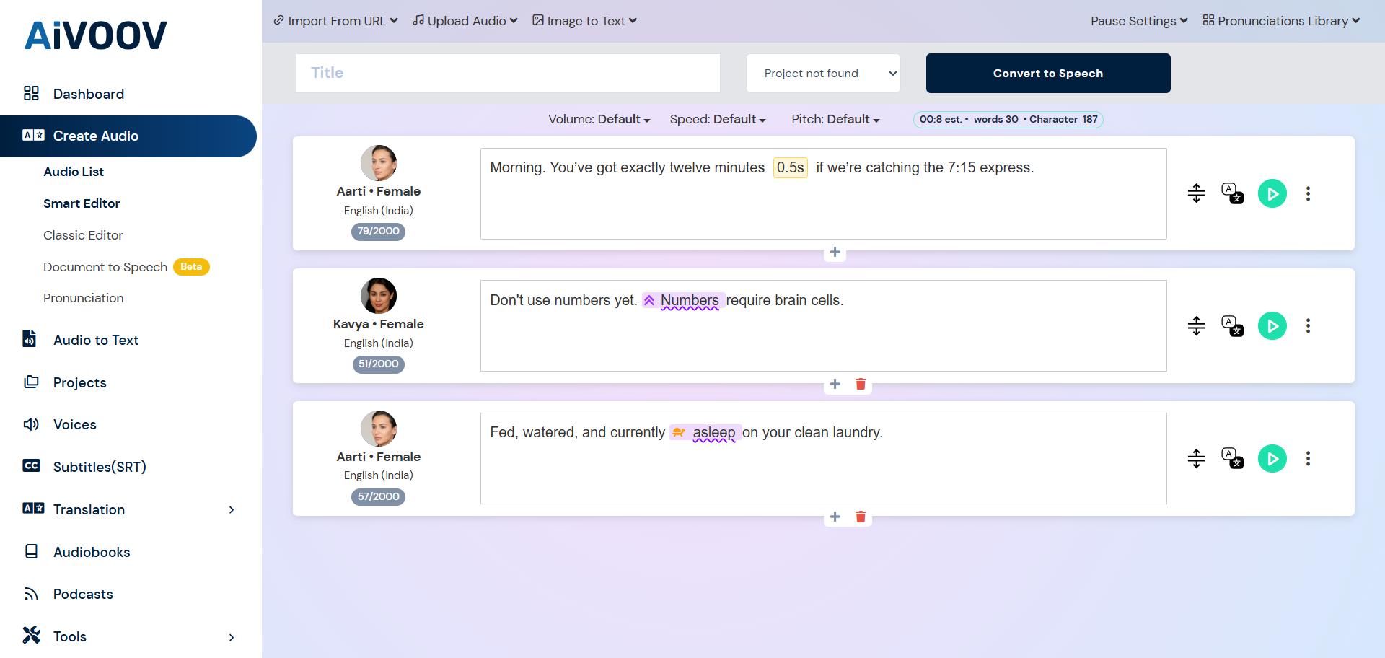Open the 'Project not found' selector
Viewport: 1385px width, 658px height.
click(823, 74)
